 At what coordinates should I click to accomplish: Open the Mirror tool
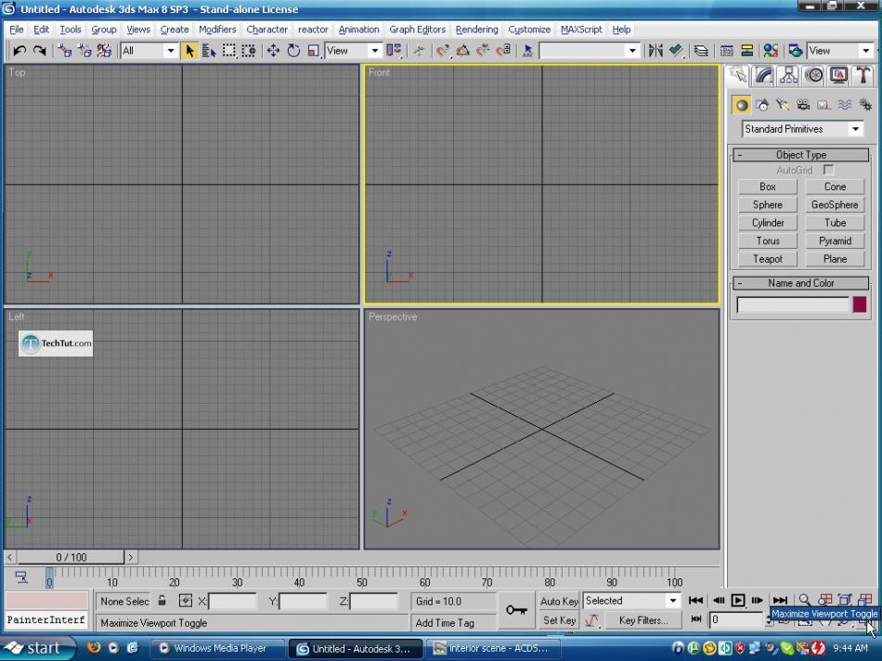click(655, 51)
